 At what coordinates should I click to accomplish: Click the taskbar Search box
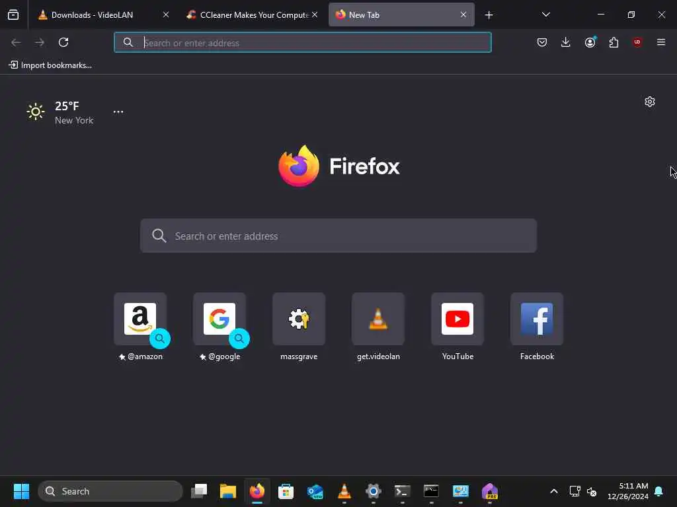tap(110, 491)
